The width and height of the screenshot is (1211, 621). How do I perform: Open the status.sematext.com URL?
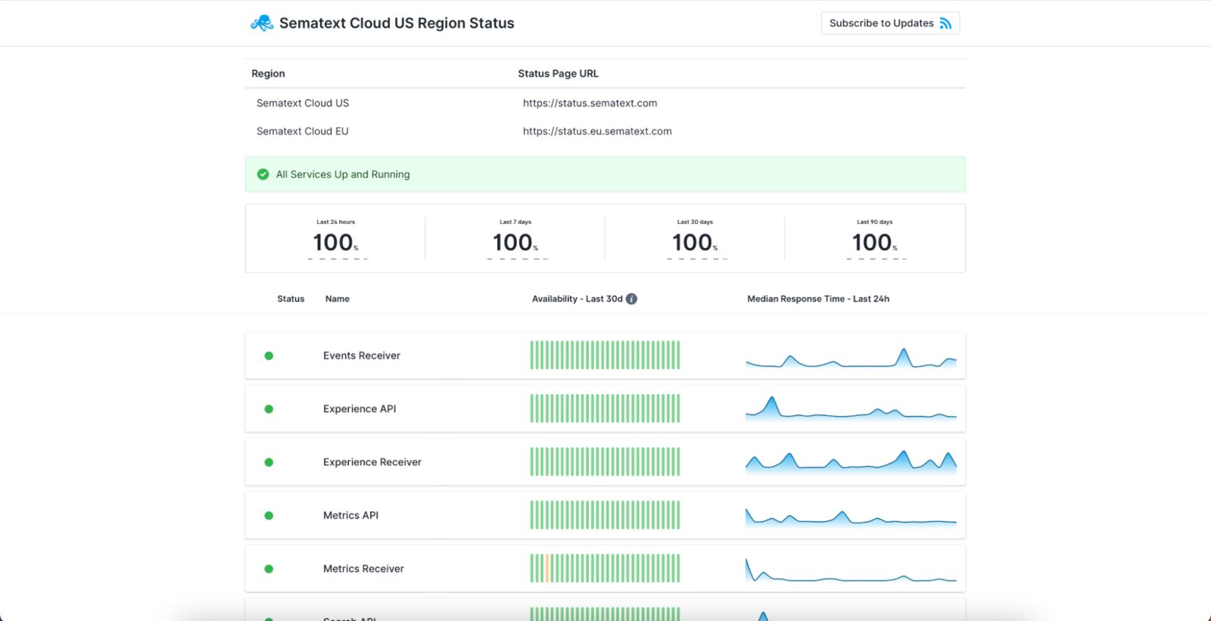[590, 103]
